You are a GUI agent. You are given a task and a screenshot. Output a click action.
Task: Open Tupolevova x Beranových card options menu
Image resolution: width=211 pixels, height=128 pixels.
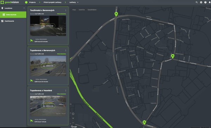pos(66,50)
